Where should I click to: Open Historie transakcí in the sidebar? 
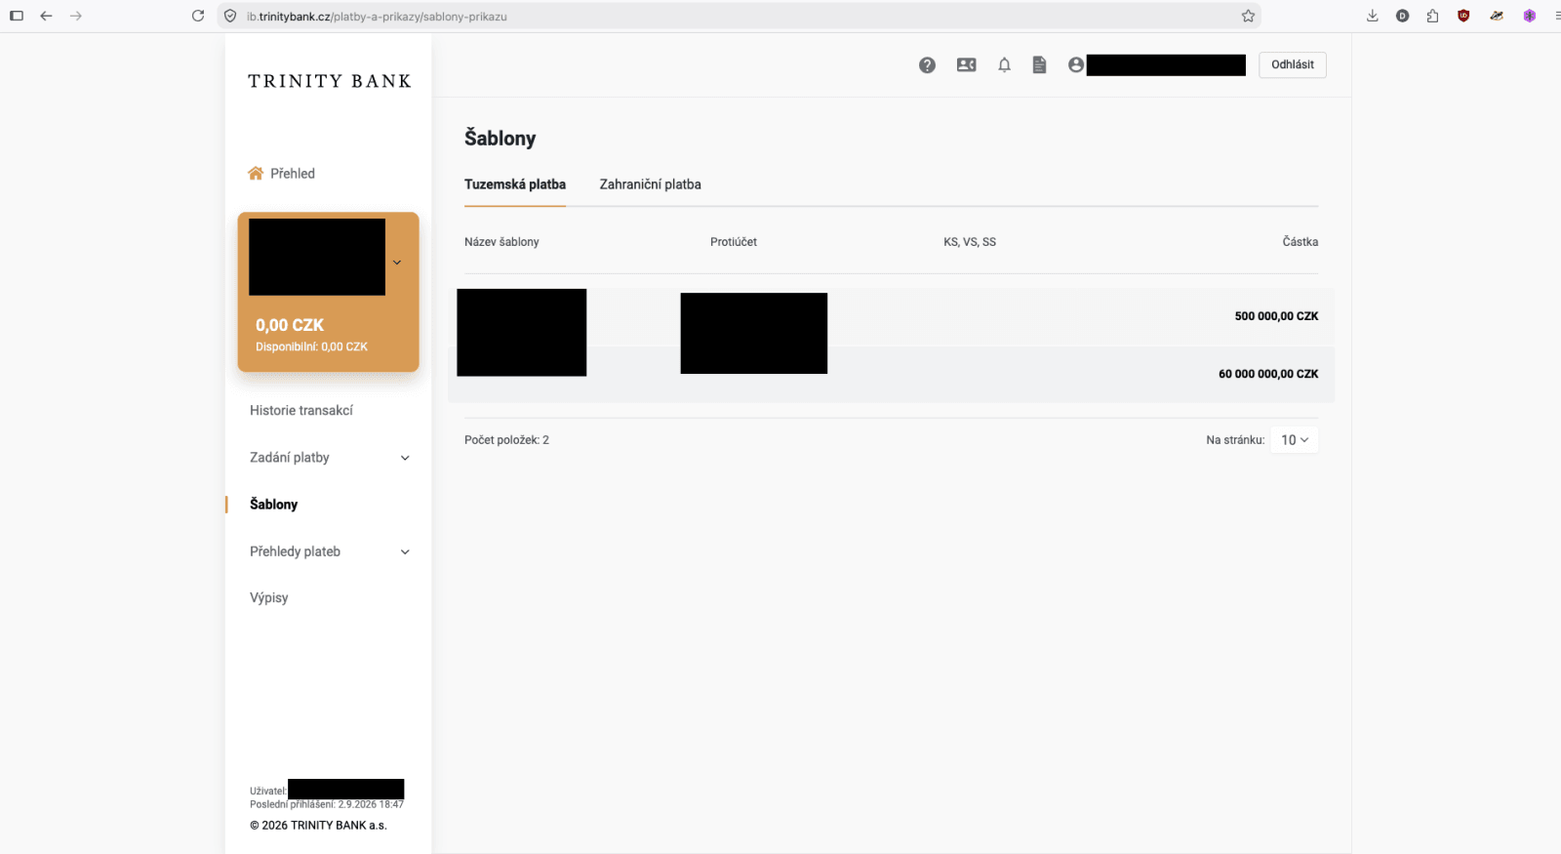point(301,411)
